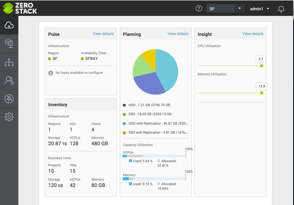Click the ZeroStack logo
Screen dimensions: 294x205
coord(20,8)
